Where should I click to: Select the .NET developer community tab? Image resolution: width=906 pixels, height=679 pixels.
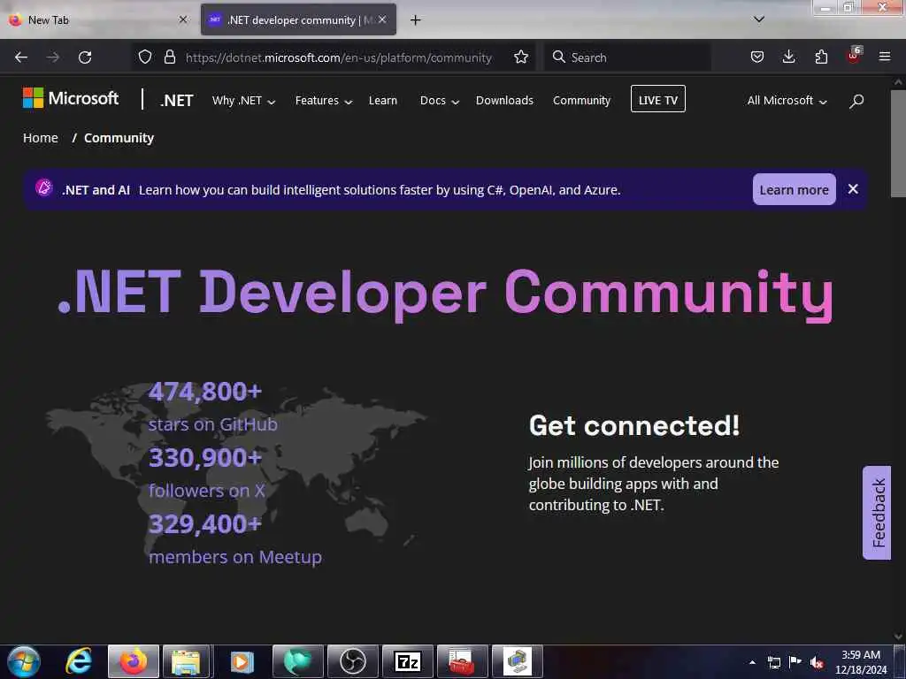tap(299, 20)
